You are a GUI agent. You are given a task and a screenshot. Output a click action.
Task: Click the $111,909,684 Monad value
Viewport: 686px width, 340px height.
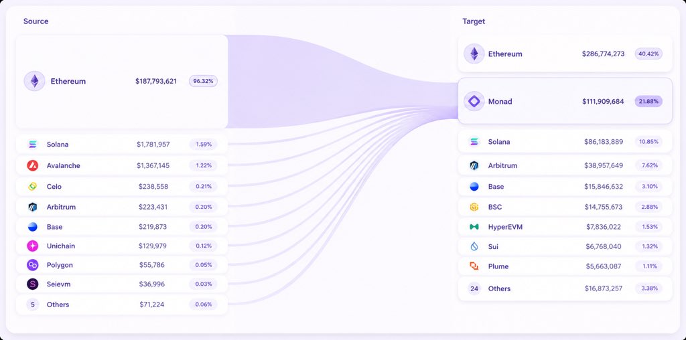coord(604,101)
